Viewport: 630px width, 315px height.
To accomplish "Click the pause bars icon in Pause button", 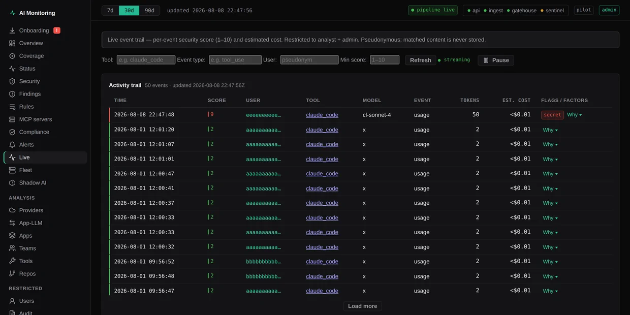I will coord(486,60).
